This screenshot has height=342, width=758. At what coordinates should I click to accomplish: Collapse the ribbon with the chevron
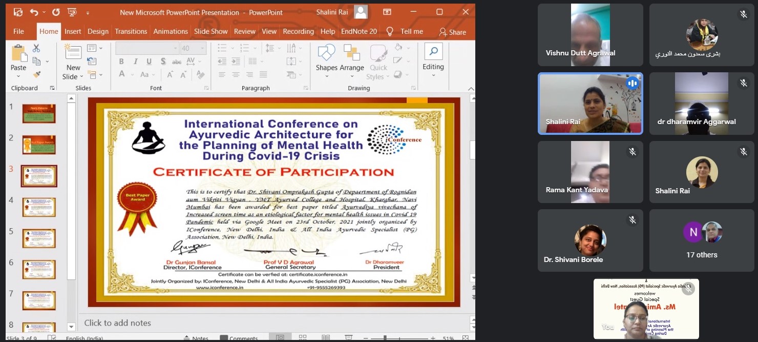point(471,88)
